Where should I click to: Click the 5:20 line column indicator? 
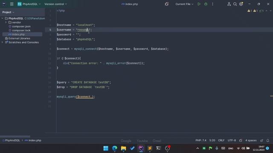coord(212,140)
